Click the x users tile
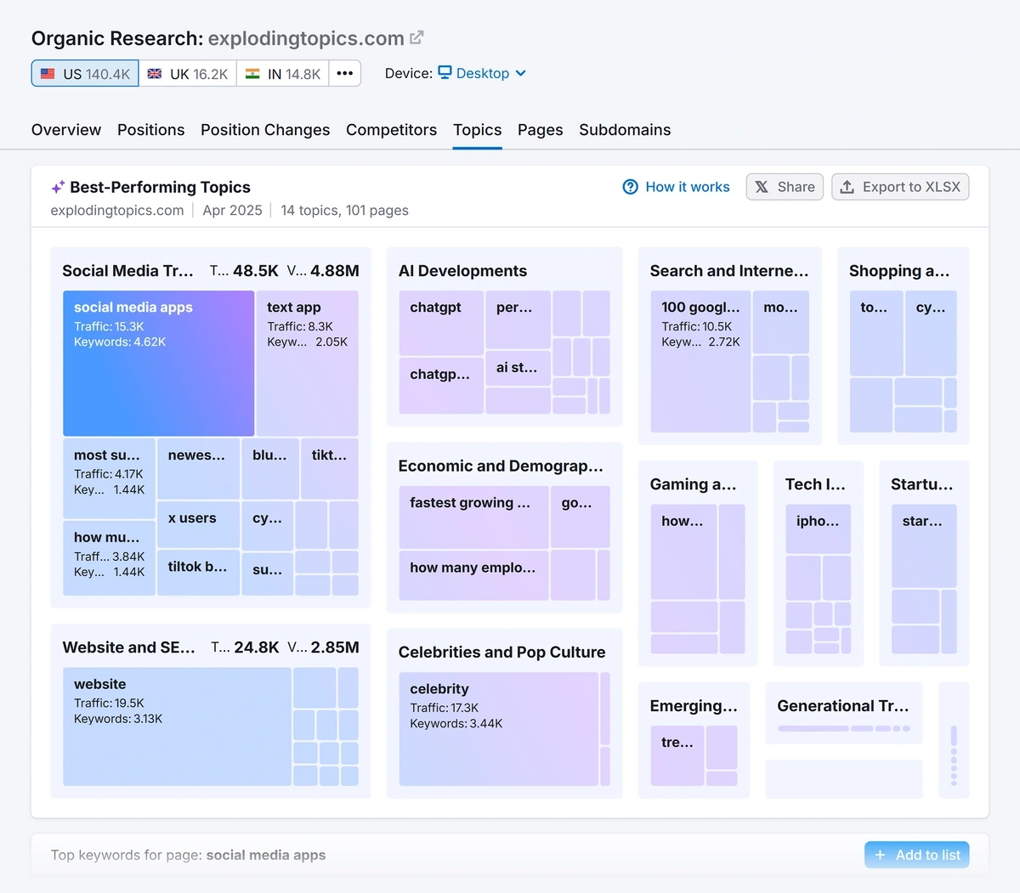The height and width of the screenshot is (893, 1020). 198,524
